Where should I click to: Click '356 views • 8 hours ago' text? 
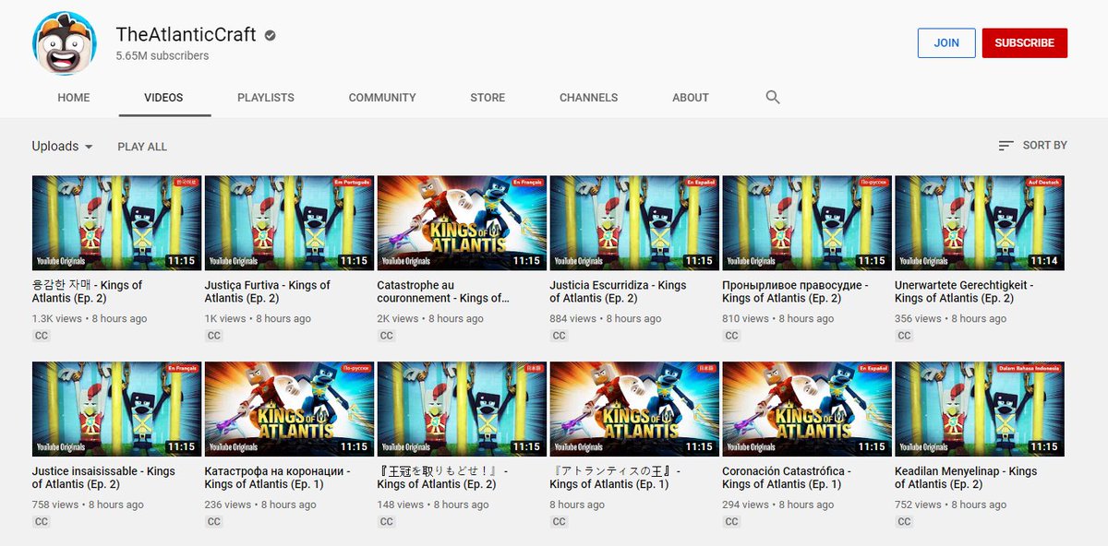pyautogui.click(x=951, y=318)
